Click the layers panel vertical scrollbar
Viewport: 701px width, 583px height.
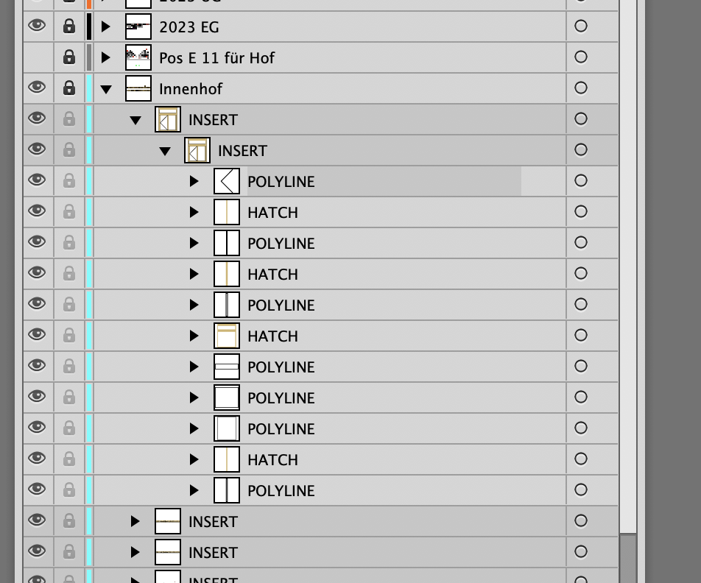[627, 291]
